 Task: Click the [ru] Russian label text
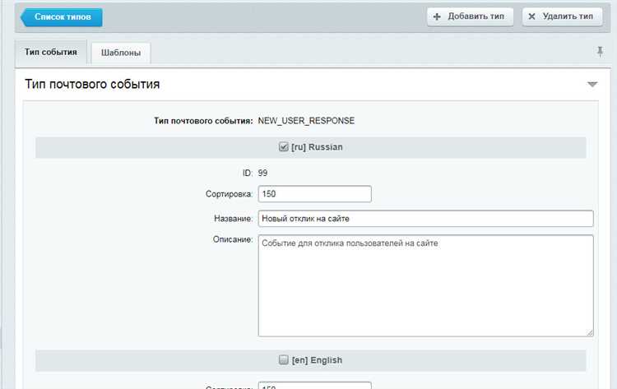click(x=317, y=147)
